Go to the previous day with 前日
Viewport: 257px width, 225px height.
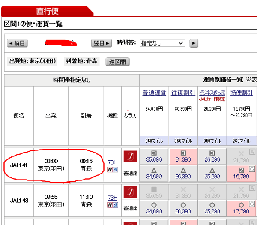click(18, 43)
